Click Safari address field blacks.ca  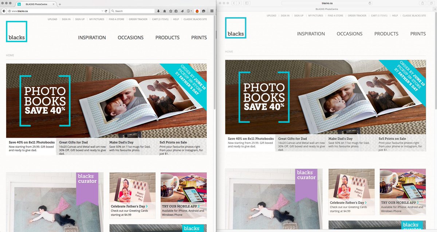327,3
